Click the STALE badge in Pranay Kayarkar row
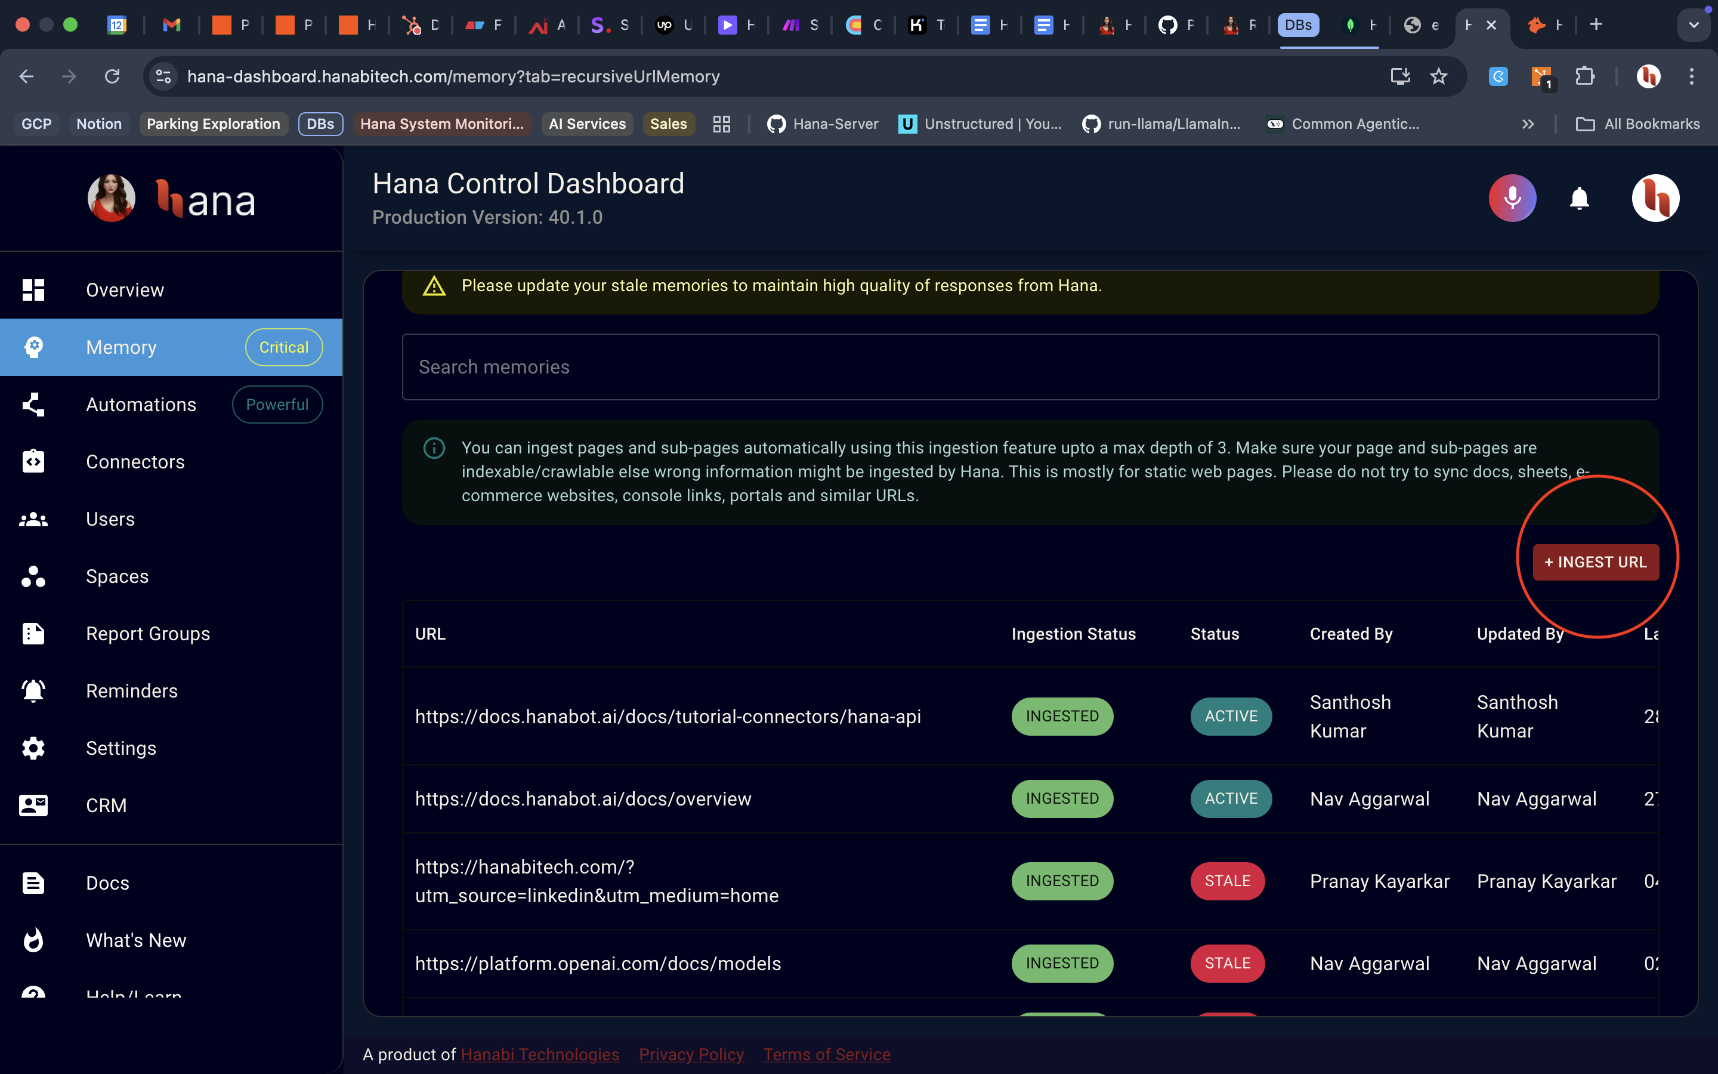1718x1074 pixels. click(x=1226, y=881)
